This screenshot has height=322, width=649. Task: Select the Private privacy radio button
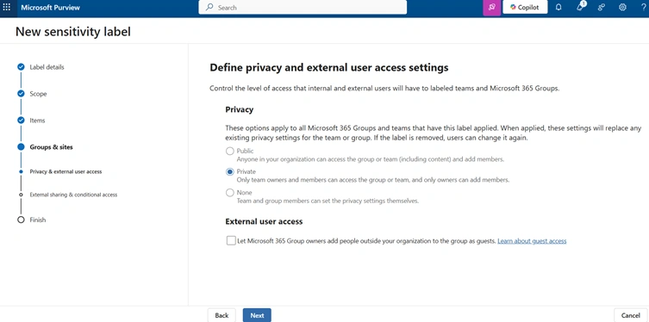click(230, 172)
